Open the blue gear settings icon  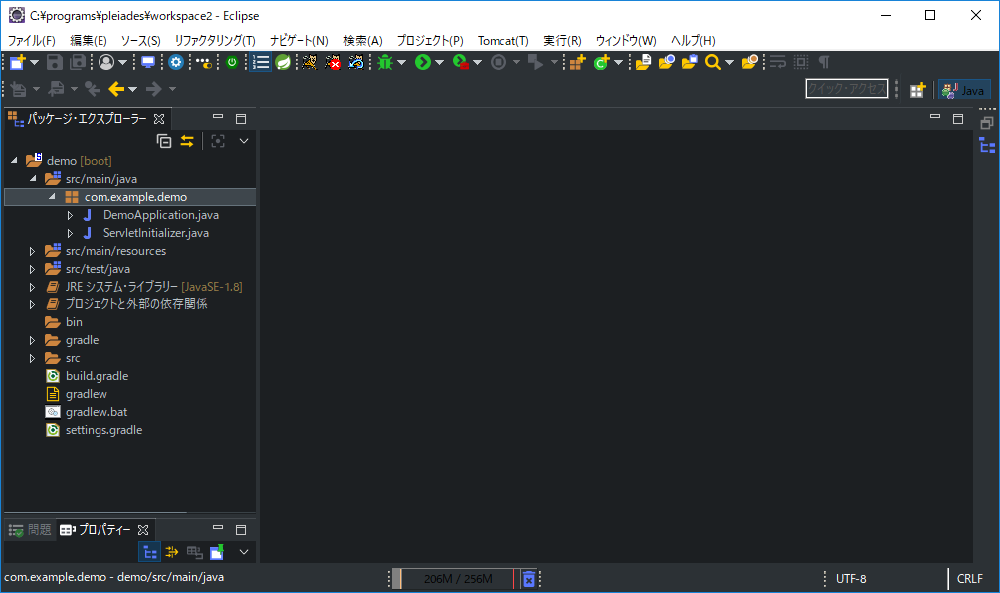point(176,62)
